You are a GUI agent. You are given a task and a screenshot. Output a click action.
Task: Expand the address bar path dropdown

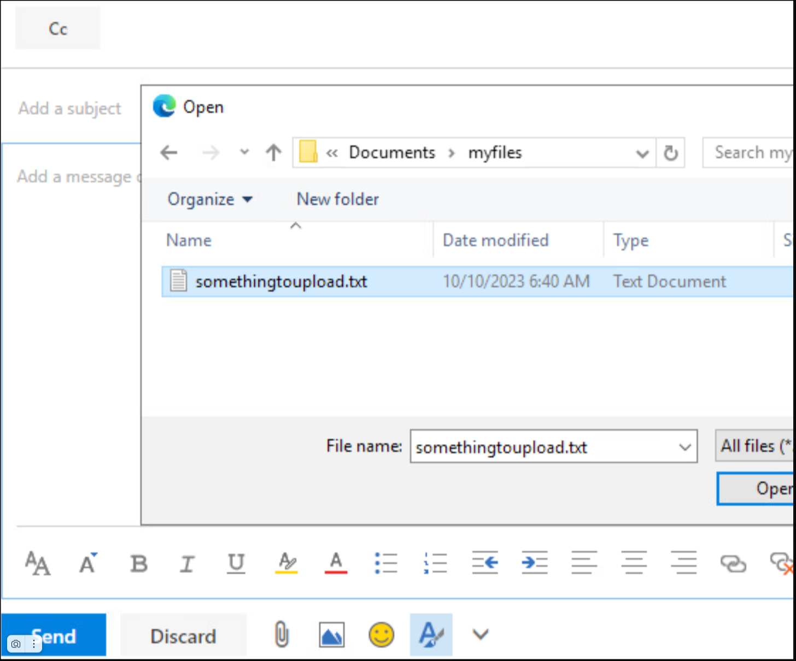(642, 154)
